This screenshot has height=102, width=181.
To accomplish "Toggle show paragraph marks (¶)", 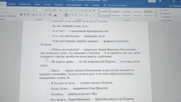I will coord(94,10).
